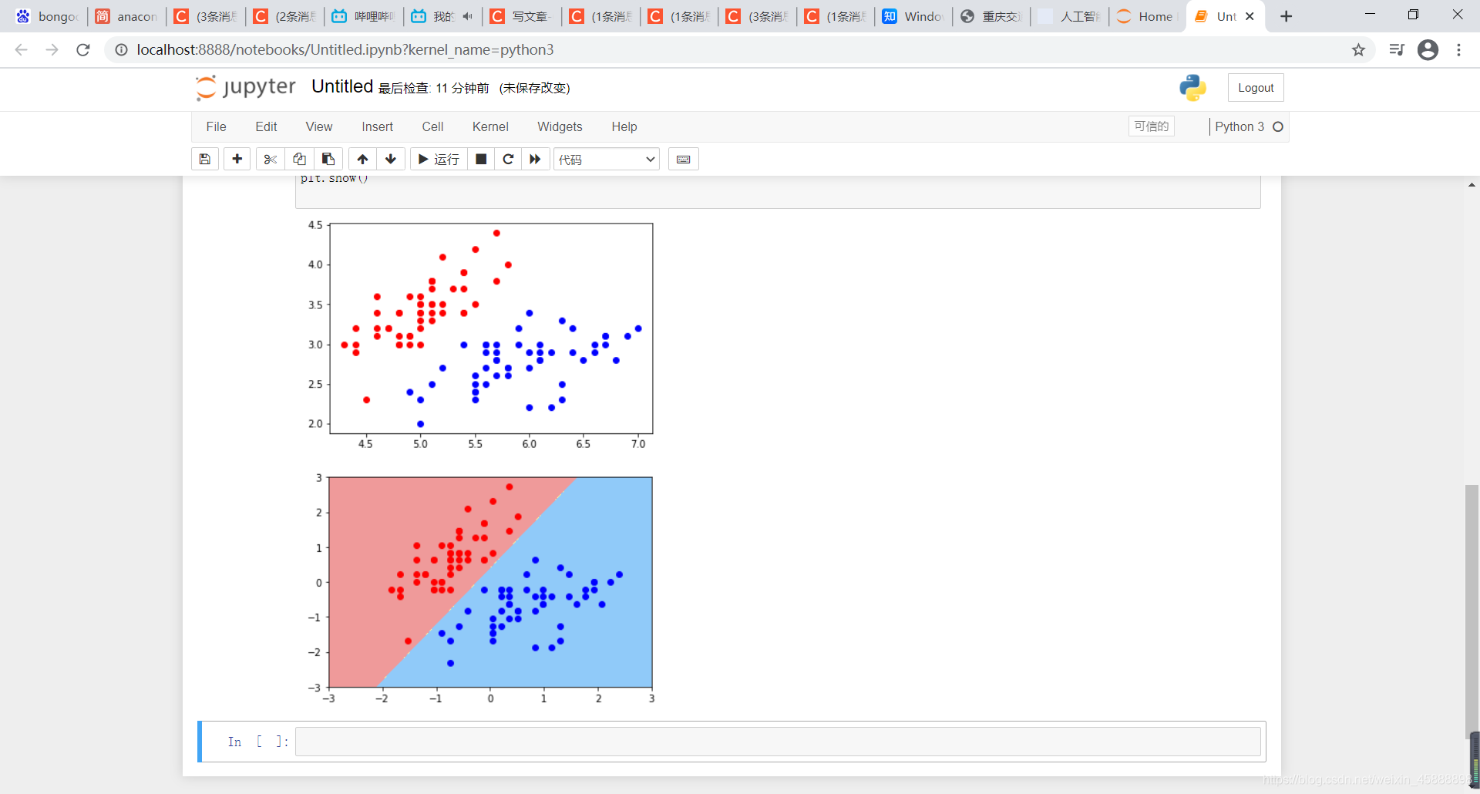
Task: Click the decision boundary plot output
Action: [x=482, y=589]
